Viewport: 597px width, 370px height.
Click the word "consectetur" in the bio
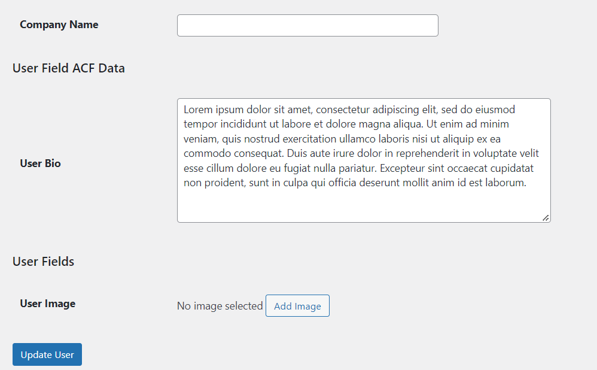342,110
